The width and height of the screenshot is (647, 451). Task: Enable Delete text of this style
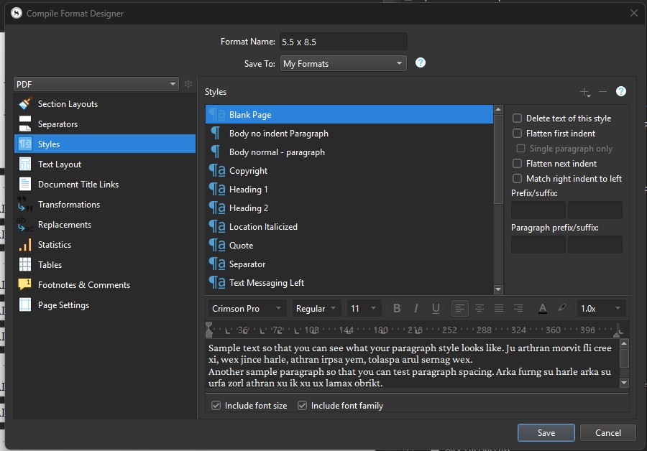coord(517,118)
